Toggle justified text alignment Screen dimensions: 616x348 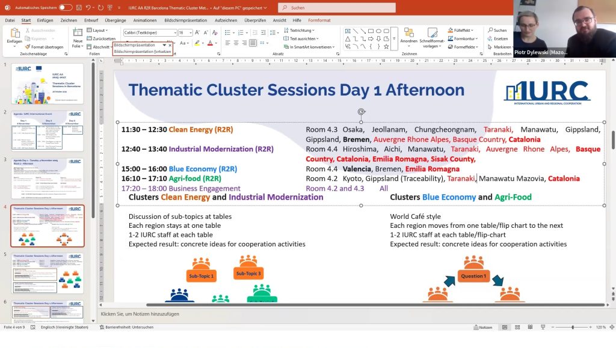[x=253, y=43]
